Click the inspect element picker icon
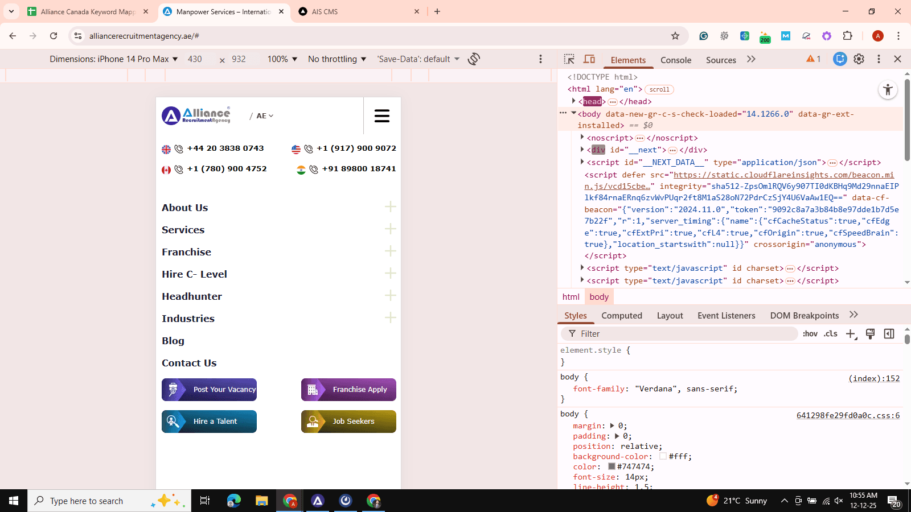Viewport: 911px width, 512px height. [569, 59]
